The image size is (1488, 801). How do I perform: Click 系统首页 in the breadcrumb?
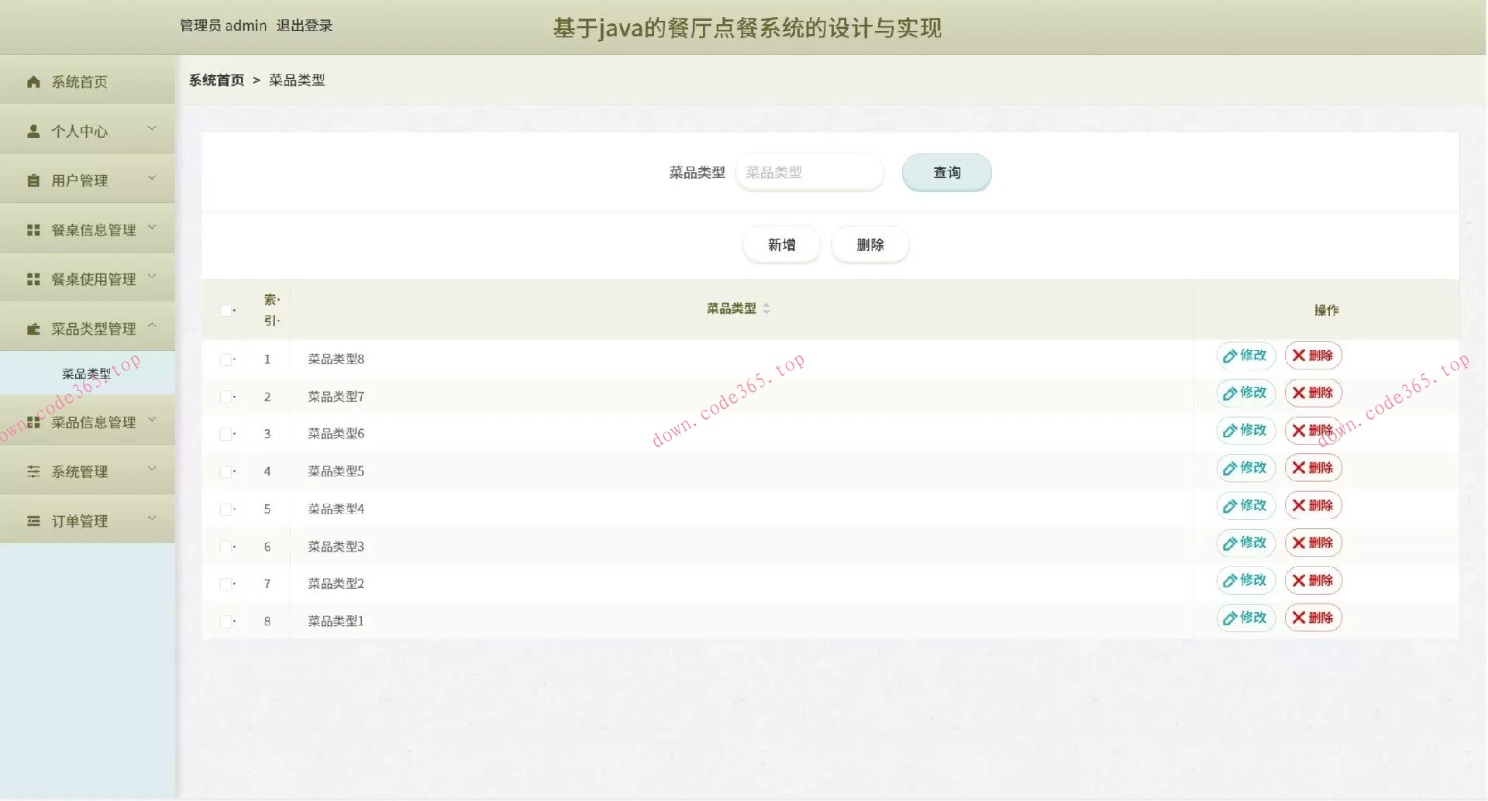[215, 79]
